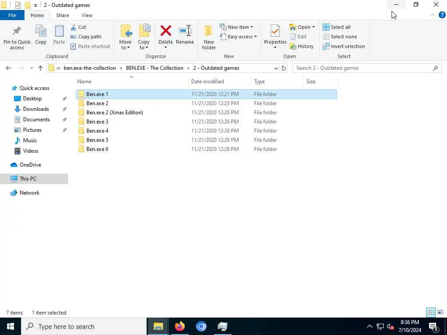Select the Home ribbon tab

tap(37, 15)
